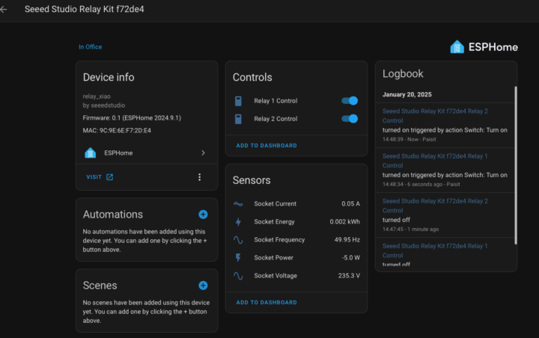Expand the ESPHome integration chevron
The width and height of the screenshot is (539, 338).
tap(203, 153)
